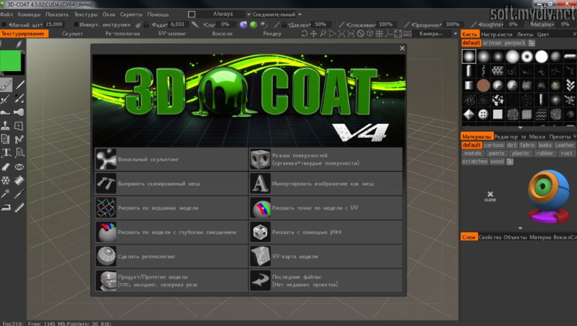Click the cartoon materials folder button
This screenshot has width=577, height=326.
coord(493,145)
